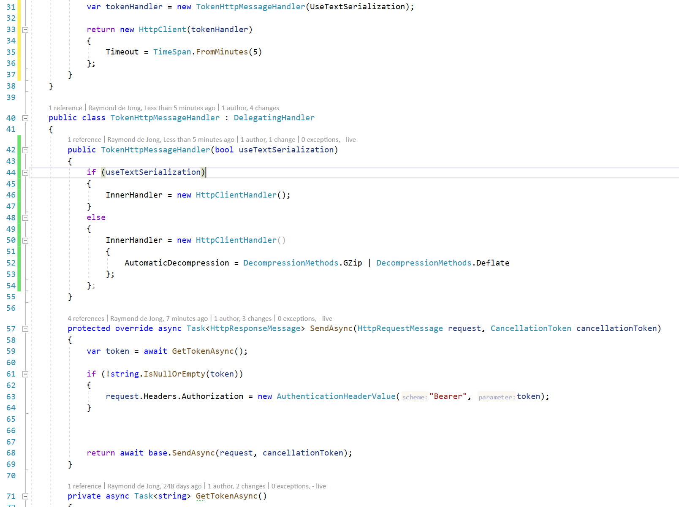Collapse the HttpClient return object initializer
The height and width of the screenshot is (507, 679).
[25, 30]
